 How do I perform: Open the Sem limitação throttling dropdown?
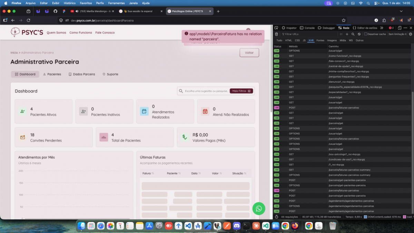(x=397, y=34)
